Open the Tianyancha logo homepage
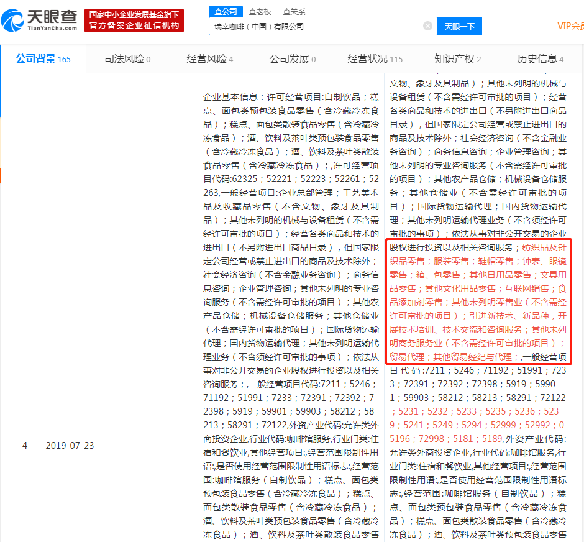Image resolution: width=584 pixels, height=542 pixels. [x=40, y=21]
